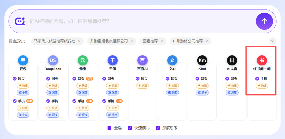This screenshot has width=285, height=139.
Task: Click the 搜索历史 label
Action: coord(17,41)
